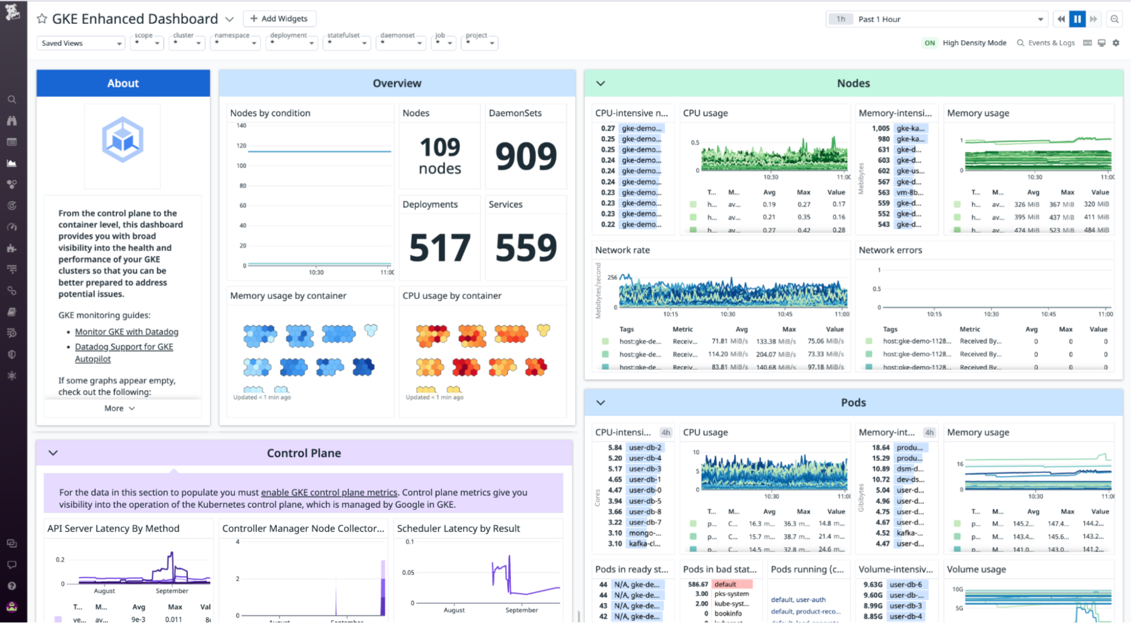Follow the enable GKE control plane metrics link
1131x623 pixels.
click(329, 492)
